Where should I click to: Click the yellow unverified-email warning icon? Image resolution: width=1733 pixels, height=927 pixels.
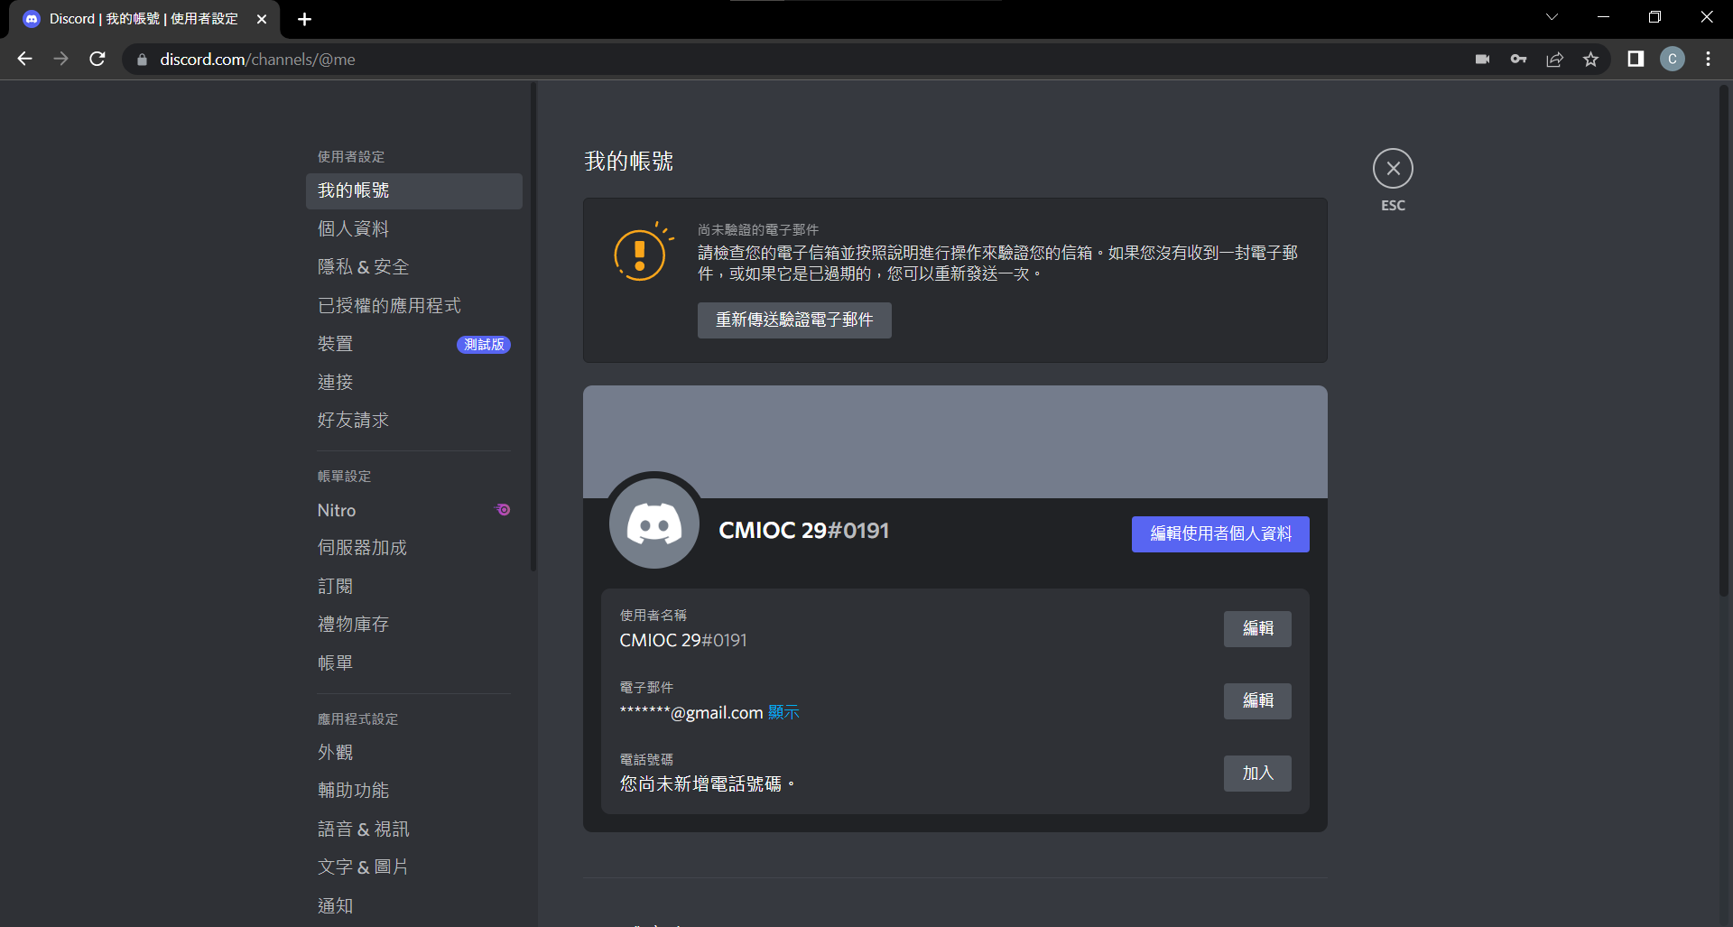[643, 253]
